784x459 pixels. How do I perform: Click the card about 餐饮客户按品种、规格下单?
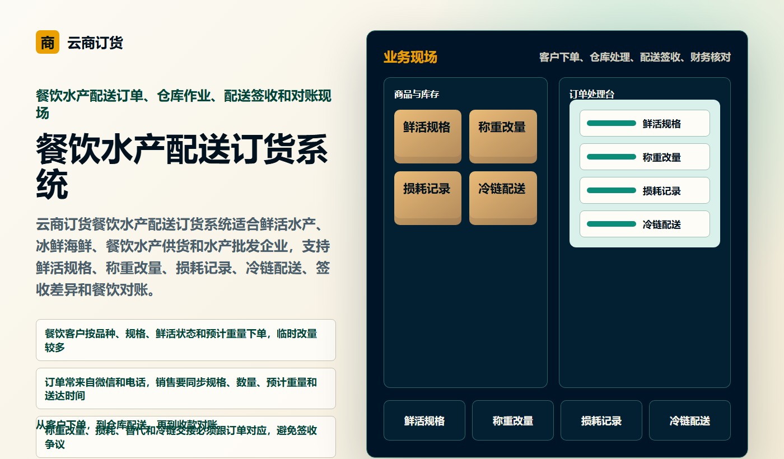click(x=186, y=340)
